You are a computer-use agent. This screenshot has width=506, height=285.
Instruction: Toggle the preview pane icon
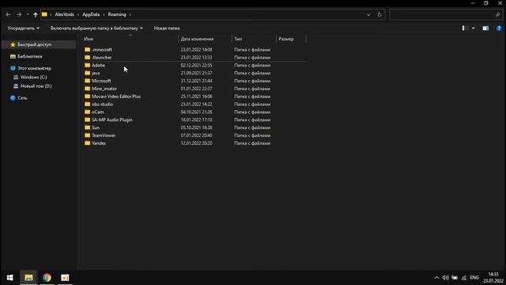[x=485, y=28]
